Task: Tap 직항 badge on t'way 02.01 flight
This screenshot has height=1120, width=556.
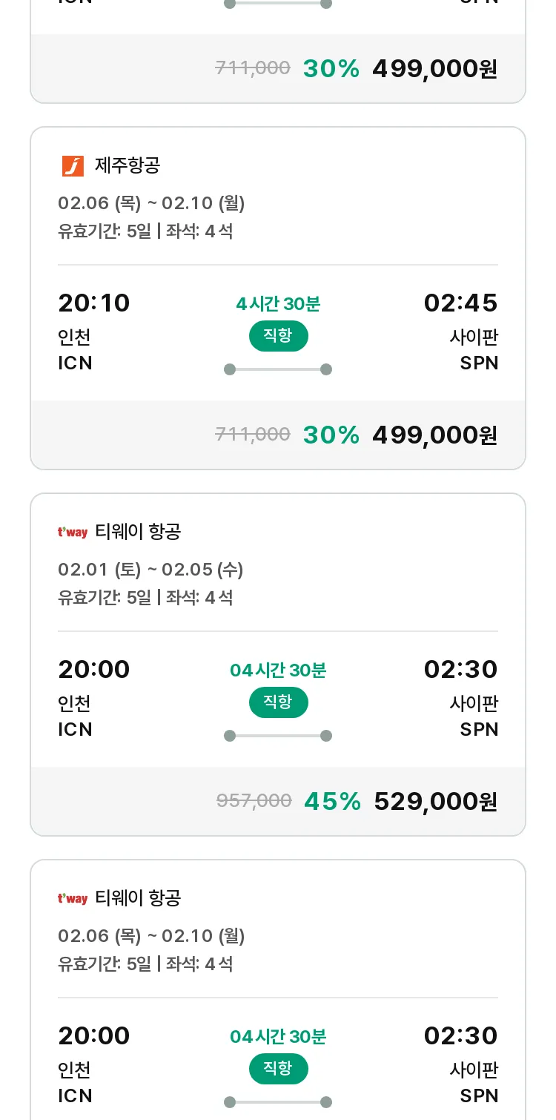Action: [278, 702]
